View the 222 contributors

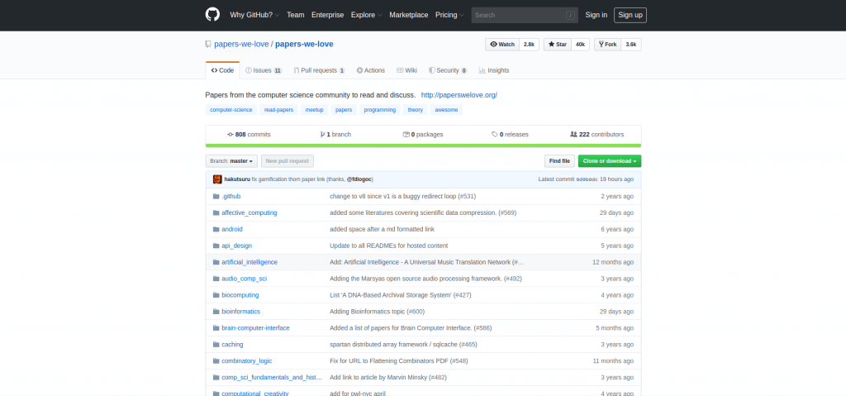(x=596, y=135)
